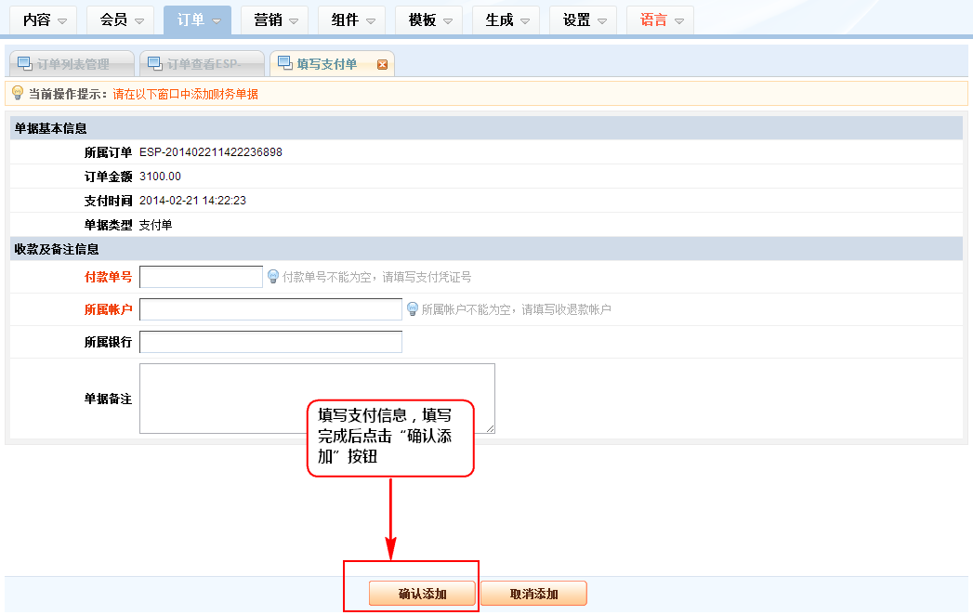This screenshot has width=973, height=615.
Task: Click the hint icon next to 所属帐户 field
Action: tap(413, 309)
